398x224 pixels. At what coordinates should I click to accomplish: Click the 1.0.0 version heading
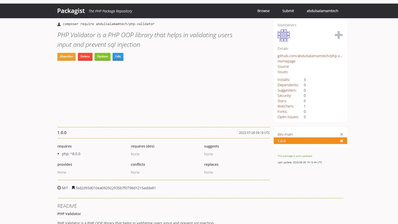[x=62, y=133]
